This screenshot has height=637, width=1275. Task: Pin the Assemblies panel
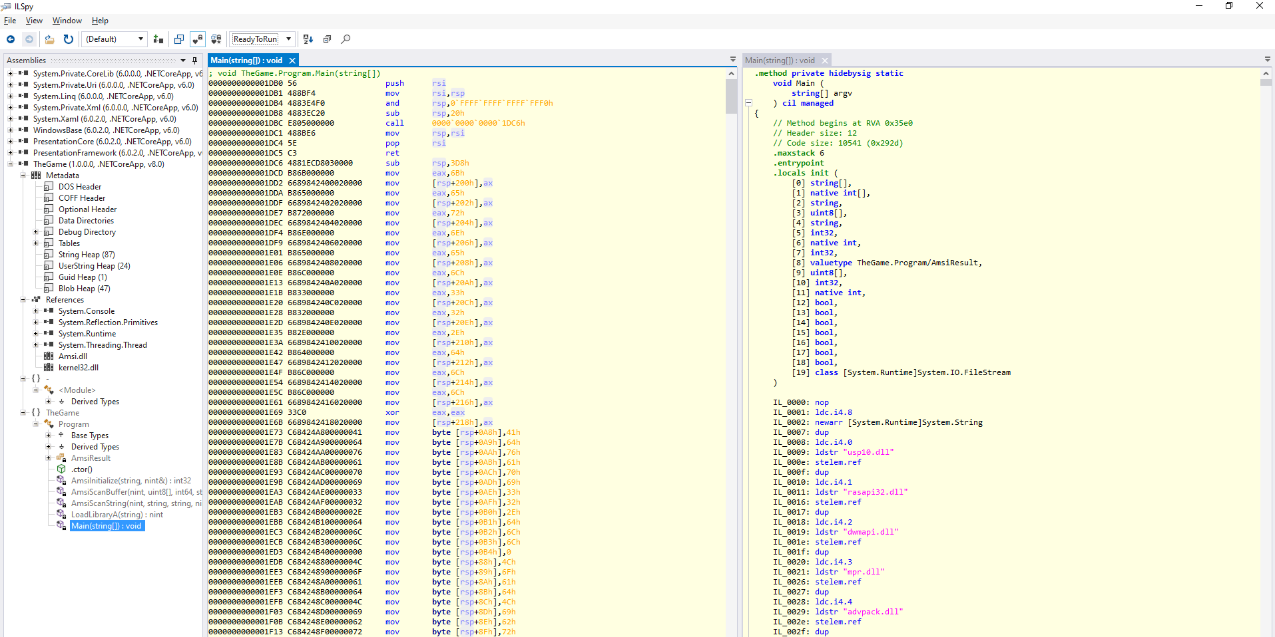tap(194, 61)
